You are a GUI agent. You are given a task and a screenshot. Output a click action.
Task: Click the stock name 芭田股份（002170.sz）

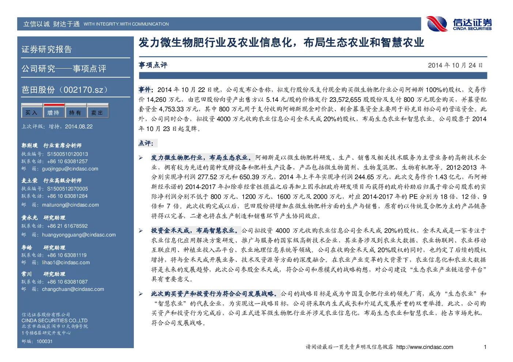pyautogui.click(x=65, y=89)
